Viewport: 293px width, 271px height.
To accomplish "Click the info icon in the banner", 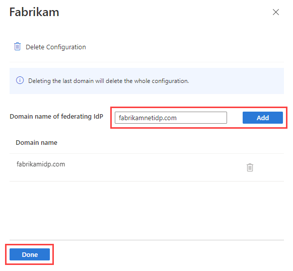I will (20, 80).
